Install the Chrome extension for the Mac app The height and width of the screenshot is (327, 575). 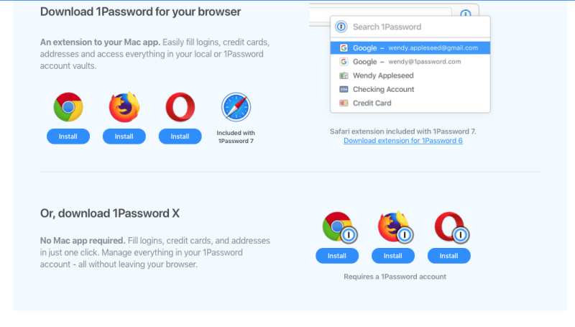[68, 137]
